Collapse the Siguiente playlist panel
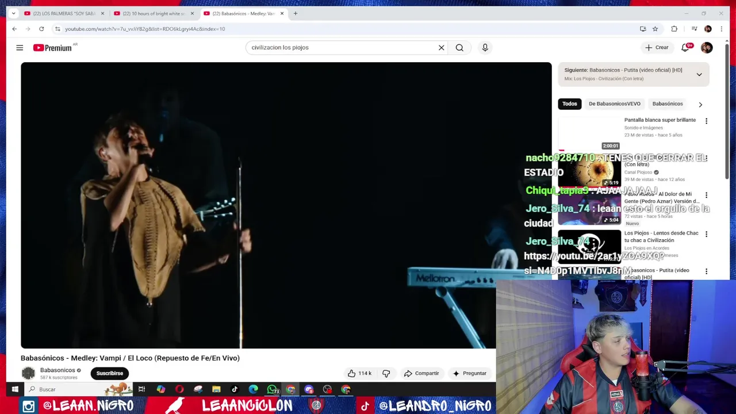This screenshot has width=736, height=414. (699, 74)
